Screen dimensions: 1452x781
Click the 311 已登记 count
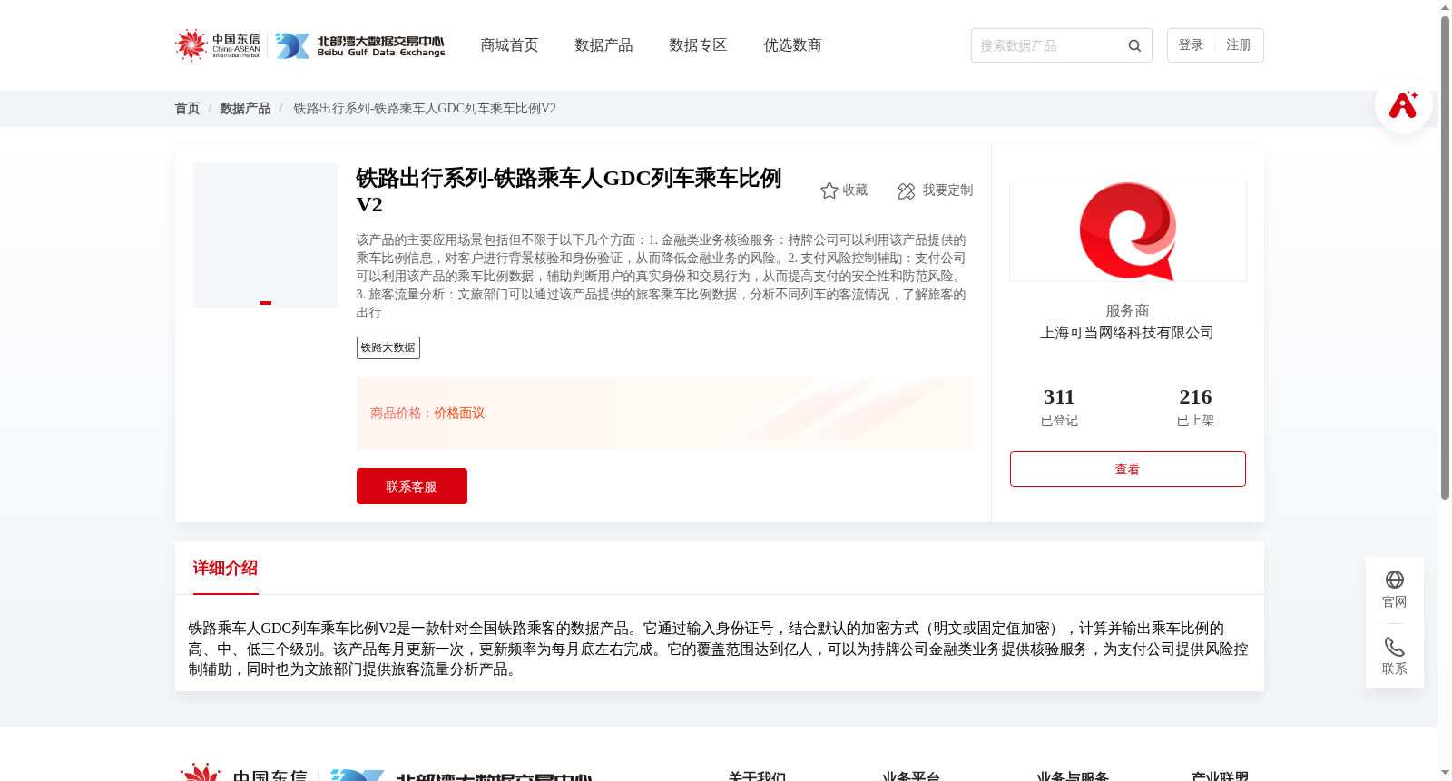tap(1059, 407)
